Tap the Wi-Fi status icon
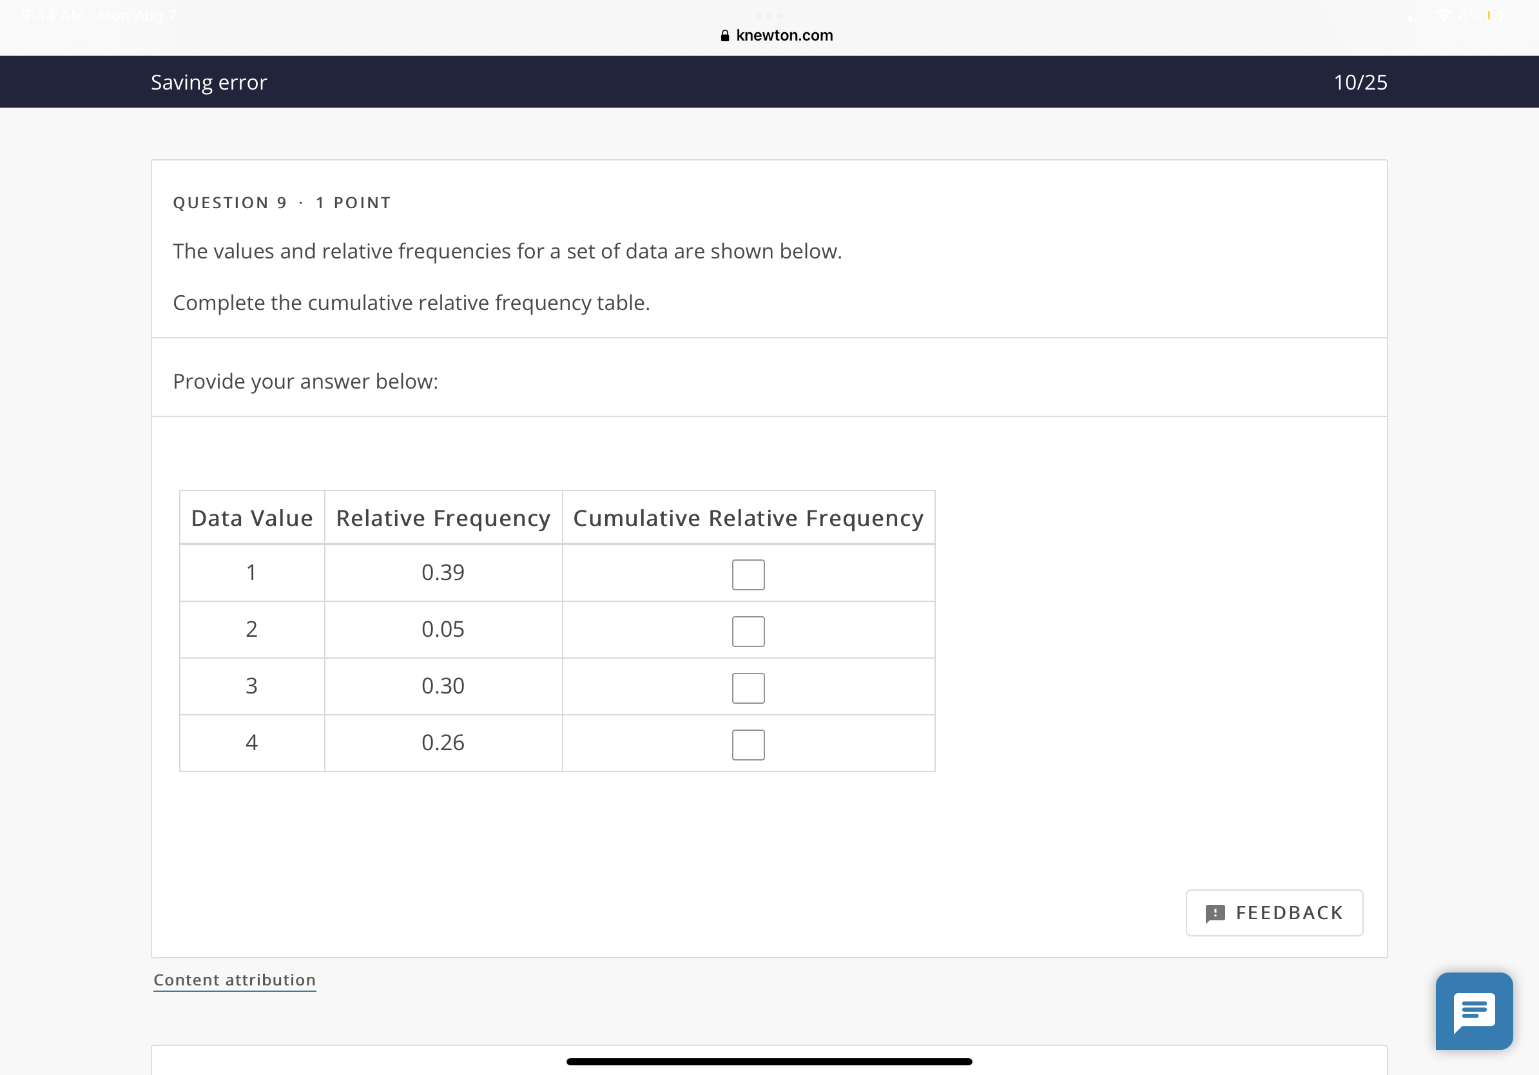Screen dimensions: 1539x1075 (1442, 15)
